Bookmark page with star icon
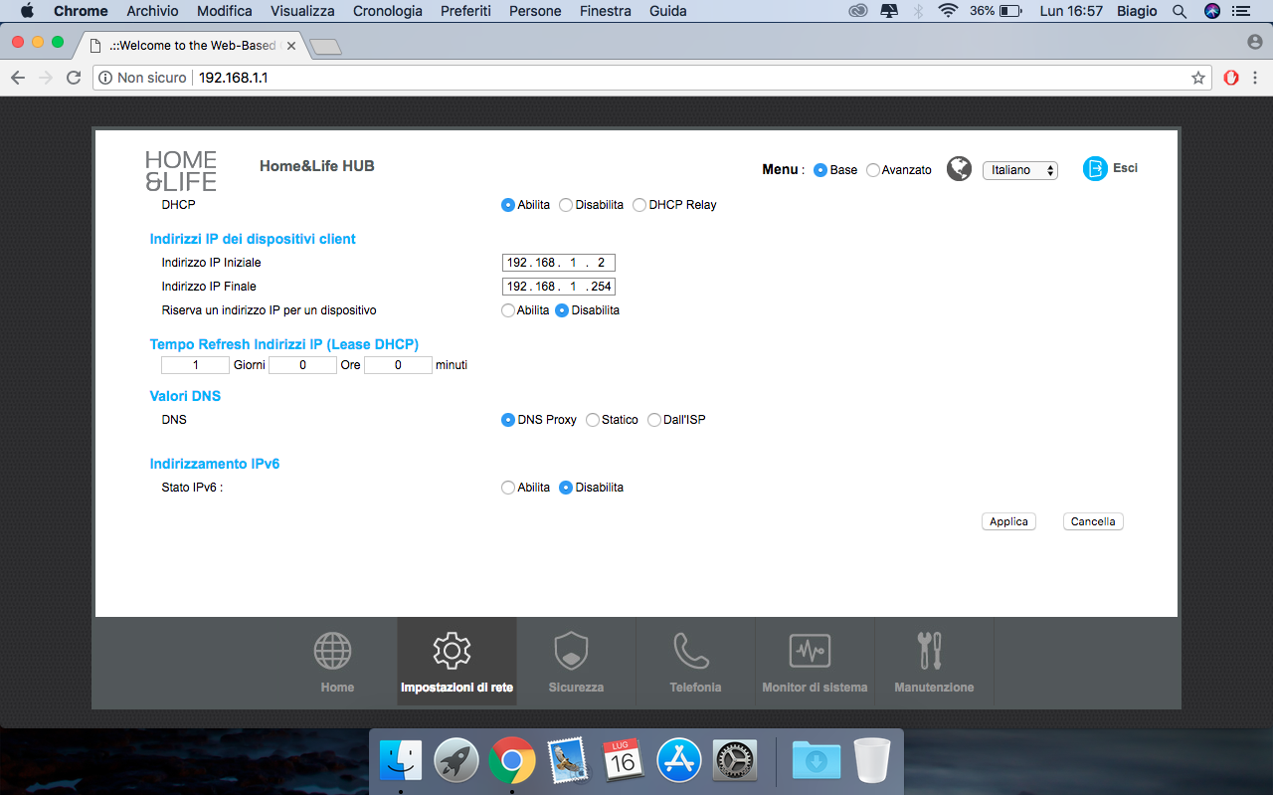Screen dimensions: 1273x795 tap(1198, 78)
